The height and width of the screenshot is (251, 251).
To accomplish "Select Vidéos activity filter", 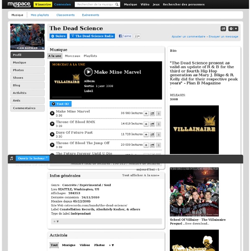I will (85, 245).
